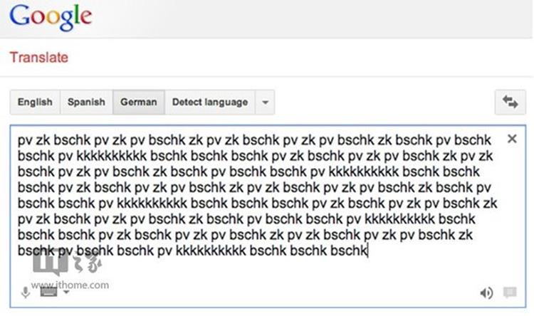Place cursor at end of source text
The image size is (534, 316).
point(367,251)
